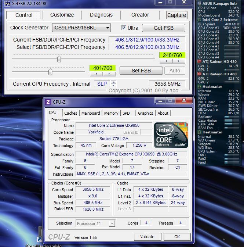Click the 248/760 green value box
This screenshot has width=244, height=247.
pyautogui.click(x=172, y=55)
